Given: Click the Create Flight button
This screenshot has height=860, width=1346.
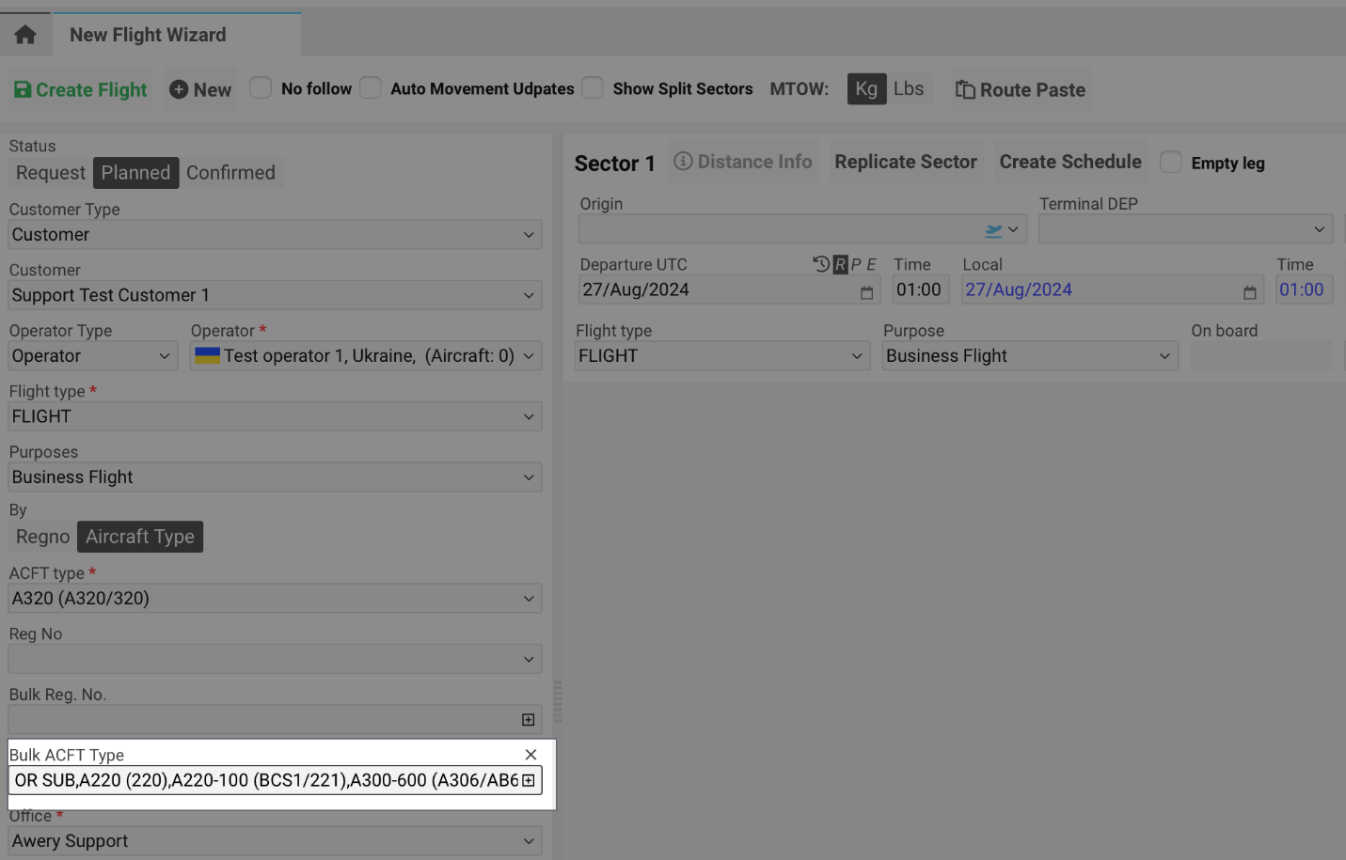Looking at the screenshot, I should pyautogui.click(x=80, y=89).
